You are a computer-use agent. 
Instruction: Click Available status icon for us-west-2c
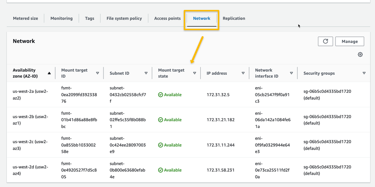tap(160, 145)
